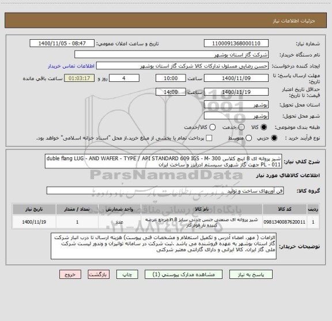
Task: Click the response deadline date 1400/11/09
Action: point(236,78)
